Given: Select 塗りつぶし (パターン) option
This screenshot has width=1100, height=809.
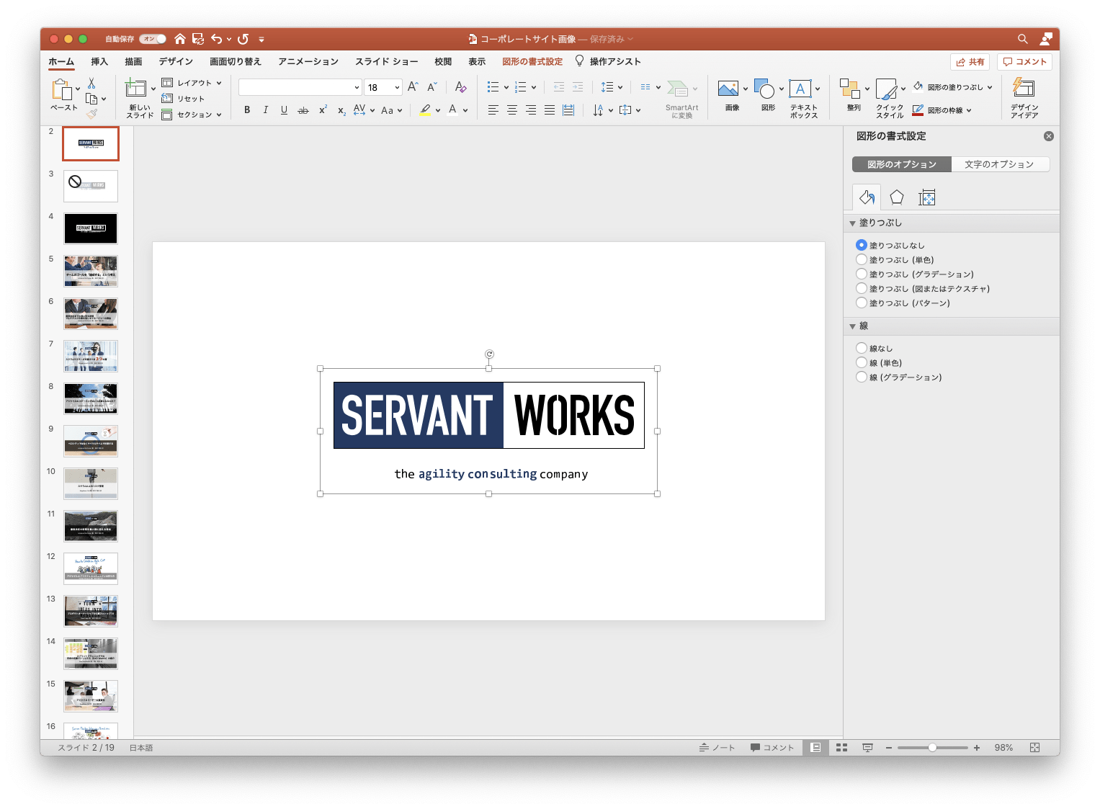Looking at the screenshot, I should [x=862, y=303].
